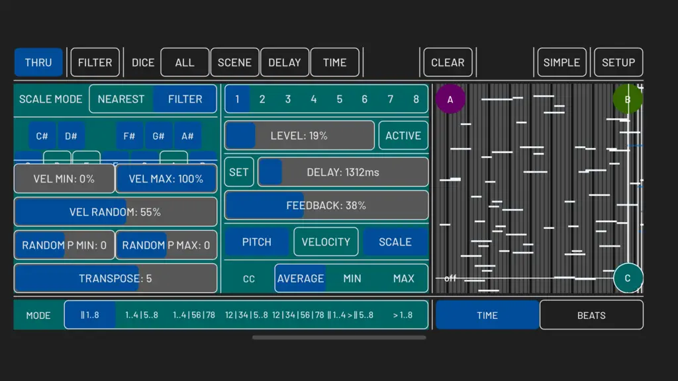Randomize DELAY values with dice
The image size is (678, 381).
[x=285, y=62]
